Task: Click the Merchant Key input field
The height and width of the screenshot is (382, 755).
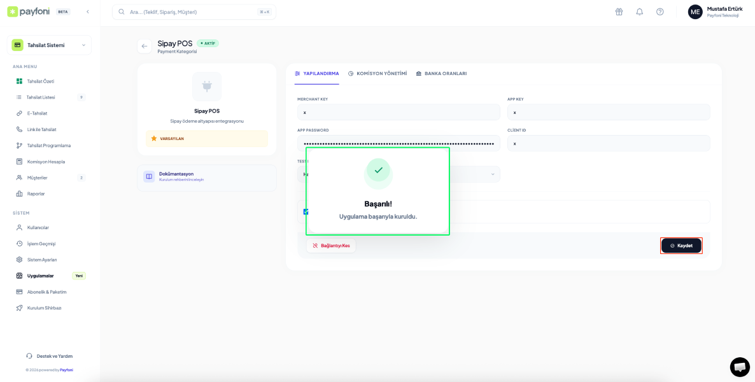Action: click(x=399, y=112)
